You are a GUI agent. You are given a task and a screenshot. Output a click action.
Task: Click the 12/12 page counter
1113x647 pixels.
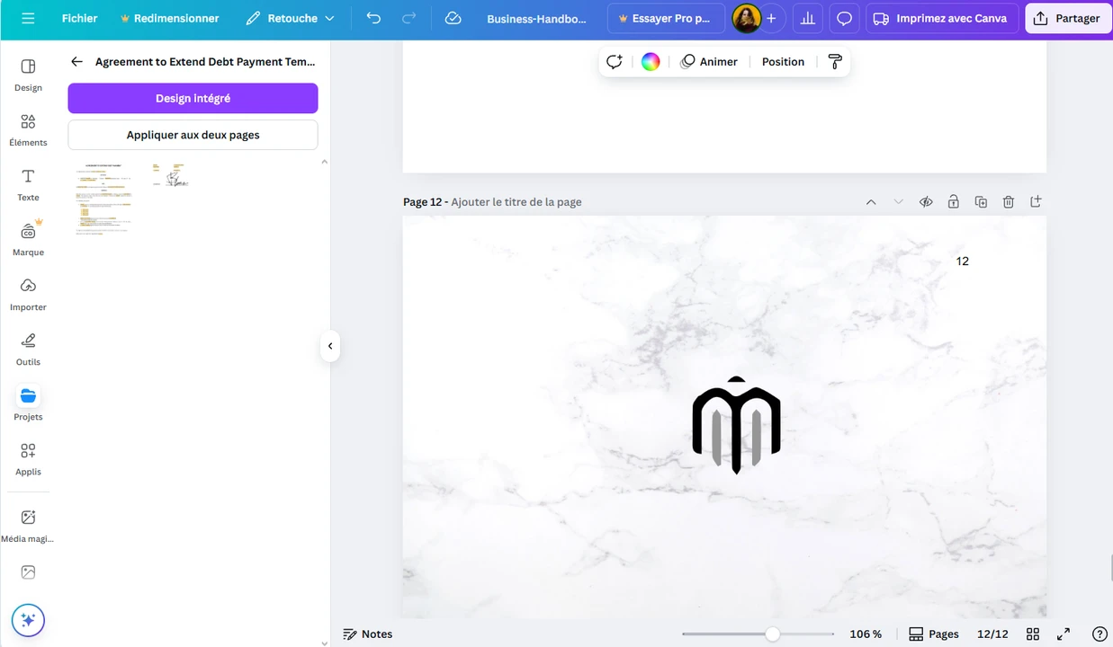pos(992,634)
